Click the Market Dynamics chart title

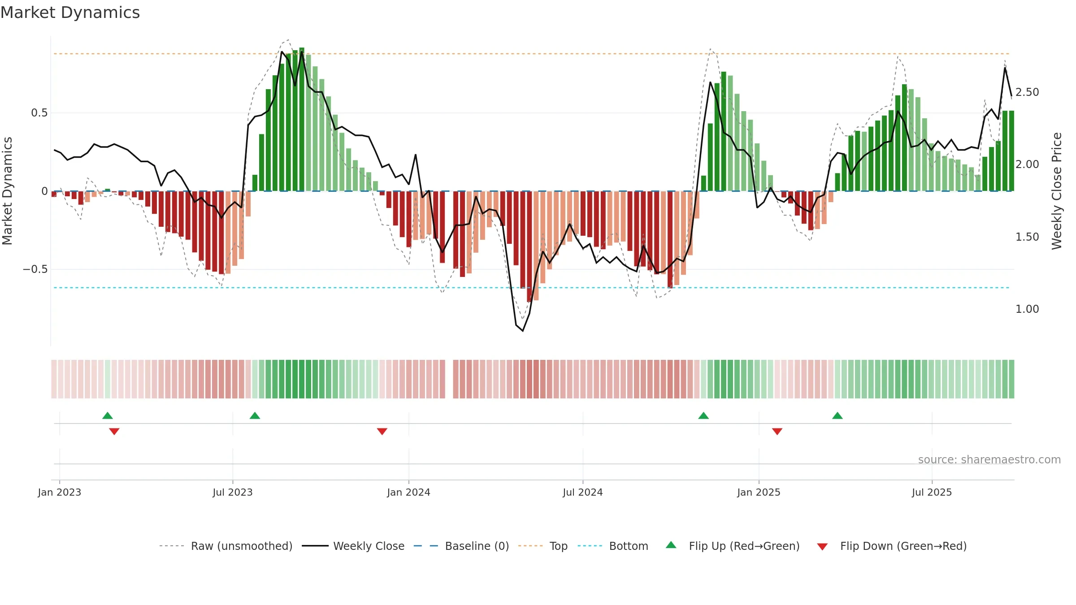70,13
